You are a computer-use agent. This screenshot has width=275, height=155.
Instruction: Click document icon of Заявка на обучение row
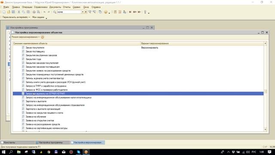point(23,117)
